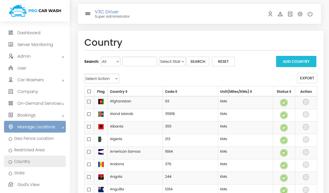Click the green status icon for Afghanistan
This screenshot has width=329, height=193.
284,103
